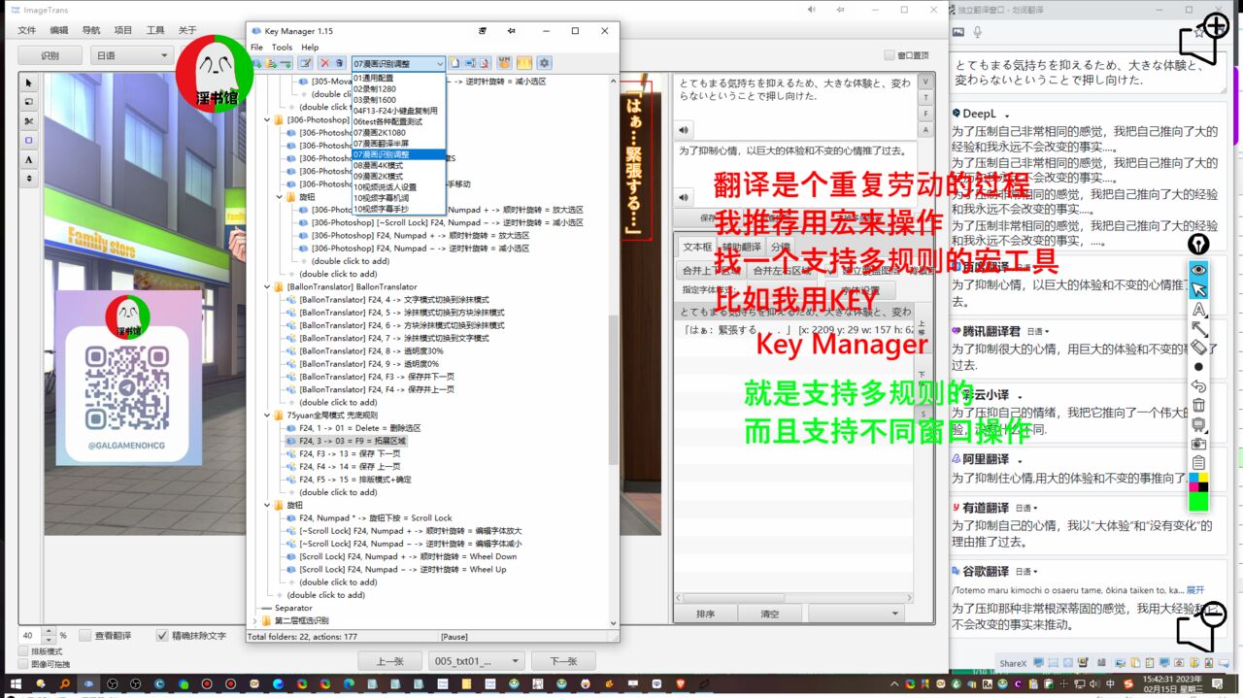This screenshot has width=1243, height=698.
Task: Switch to the 辅助翻译 tab
Action: (x=741, y=247)
